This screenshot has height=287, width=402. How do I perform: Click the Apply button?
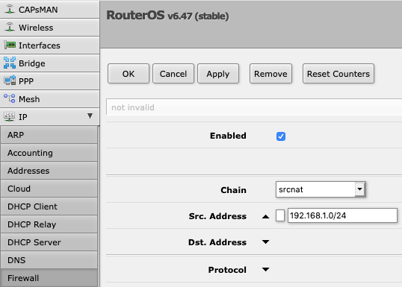pos(218,74)
